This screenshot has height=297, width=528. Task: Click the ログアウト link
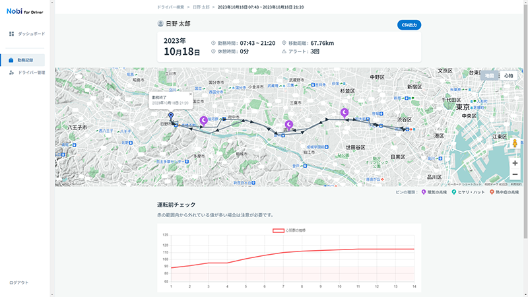click(x=18, y=282)
